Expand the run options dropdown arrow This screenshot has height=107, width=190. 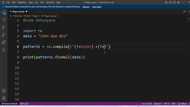coord(187,11)
